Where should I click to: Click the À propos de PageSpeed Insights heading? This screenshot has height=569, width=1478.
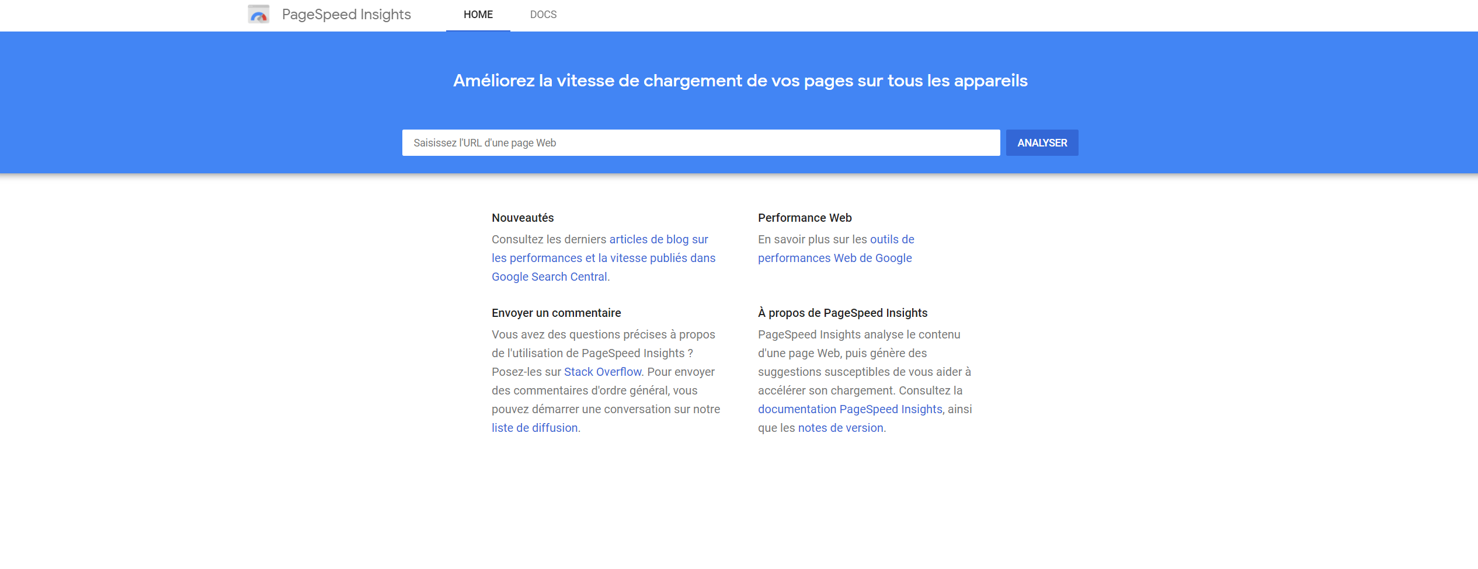pos(843,313)
